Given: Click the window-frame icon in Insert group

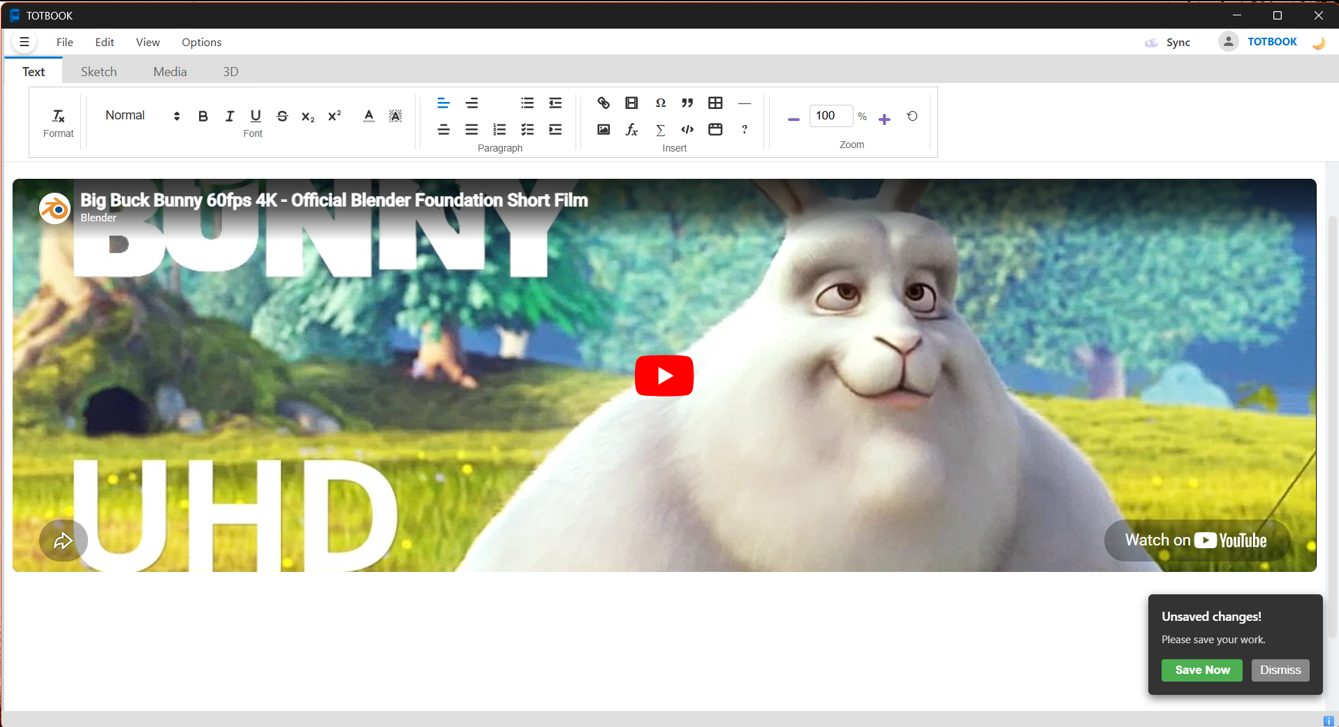Looking at the screenshot, I should pos(715,130).
